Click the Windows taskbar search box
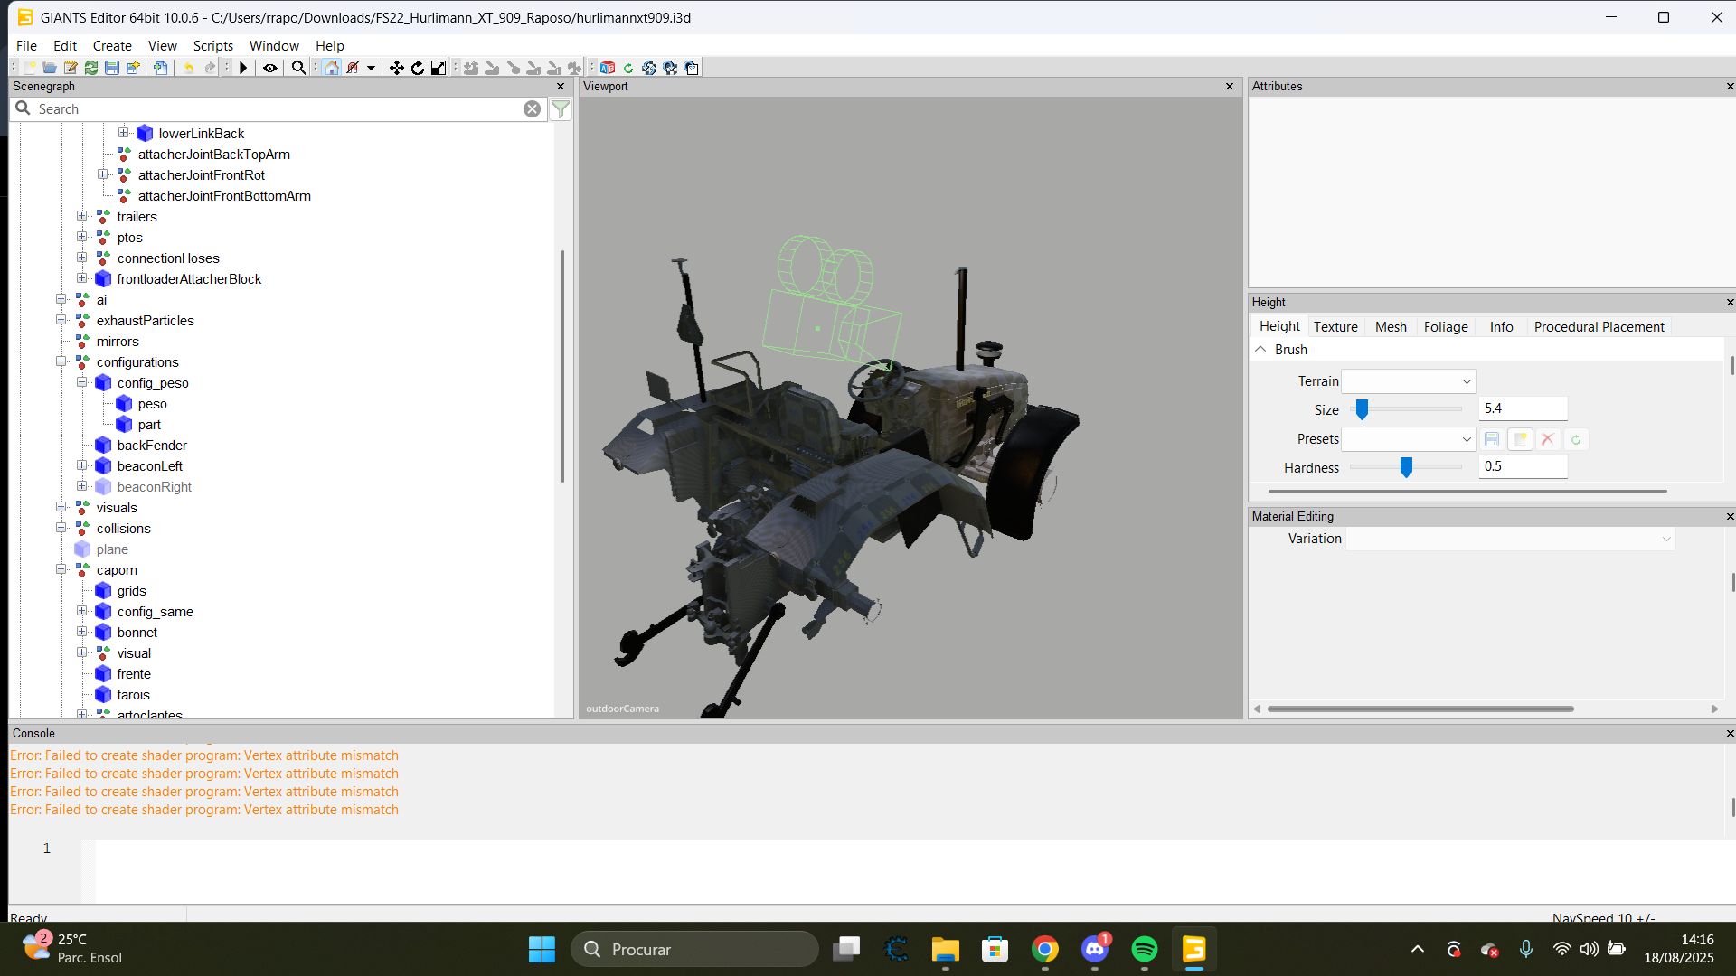Viewport: 1736px width, 976px height. click(694, 950)
